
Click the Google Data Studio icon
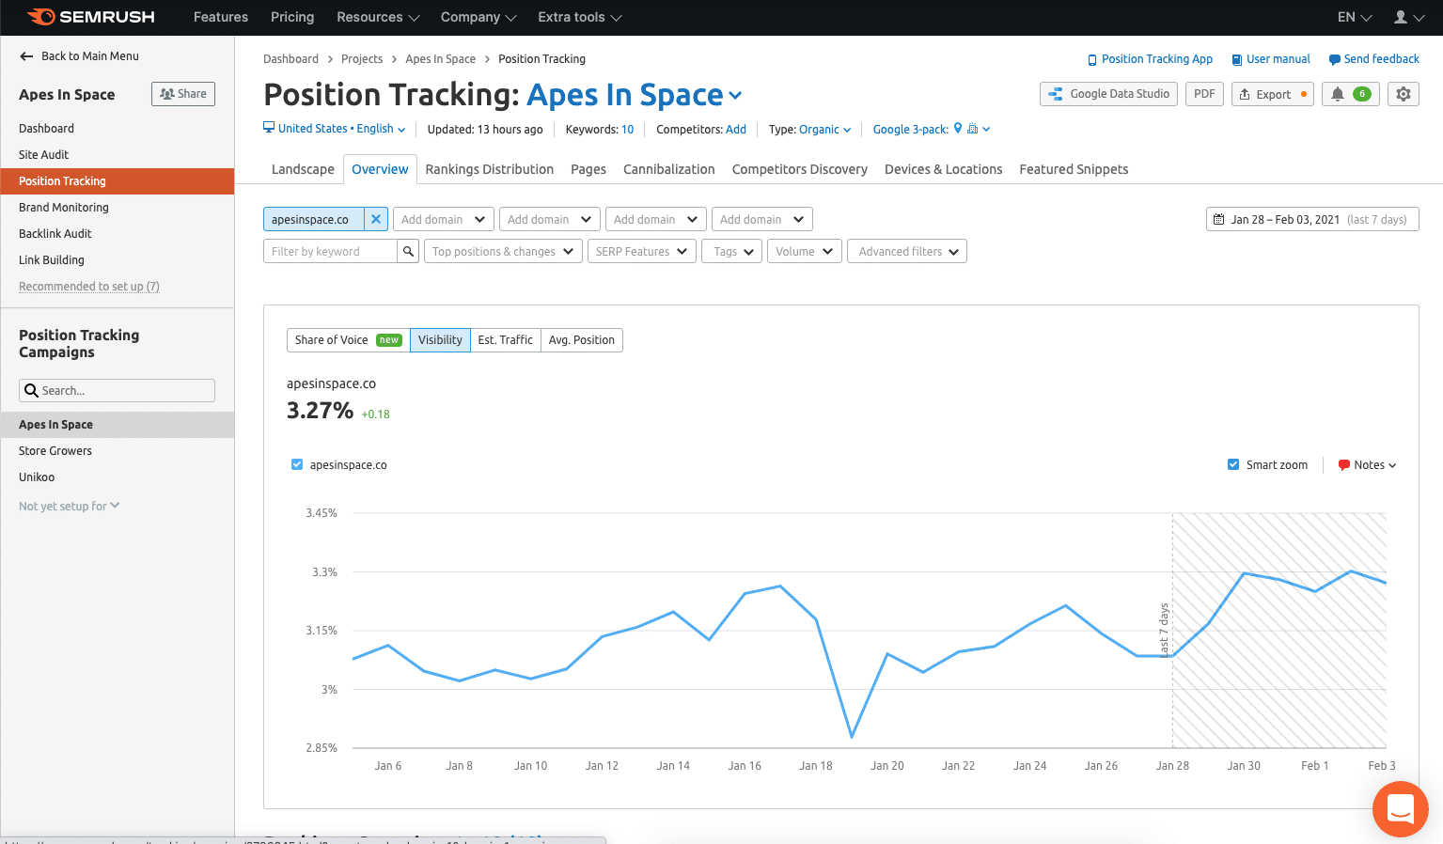pos(1056,94)
